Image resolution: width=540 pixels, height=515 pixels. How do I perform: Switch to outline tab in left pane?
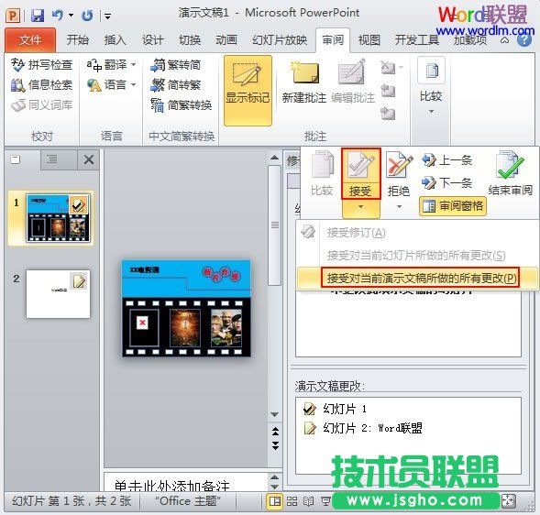point(52,159)
